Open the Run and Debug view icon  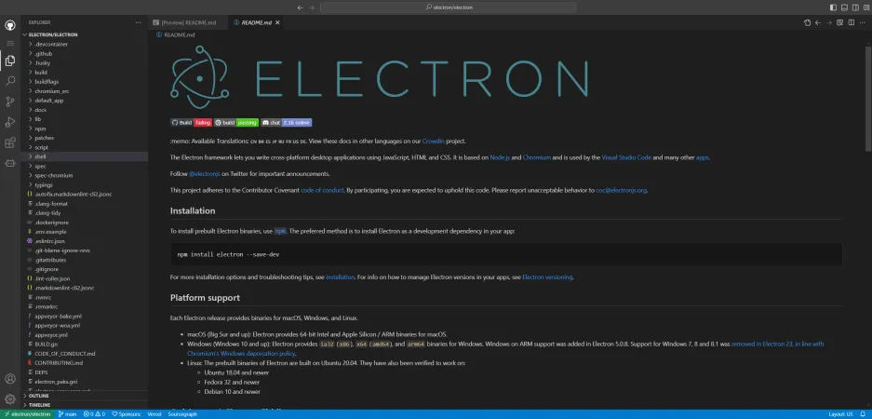pos(10,122)
